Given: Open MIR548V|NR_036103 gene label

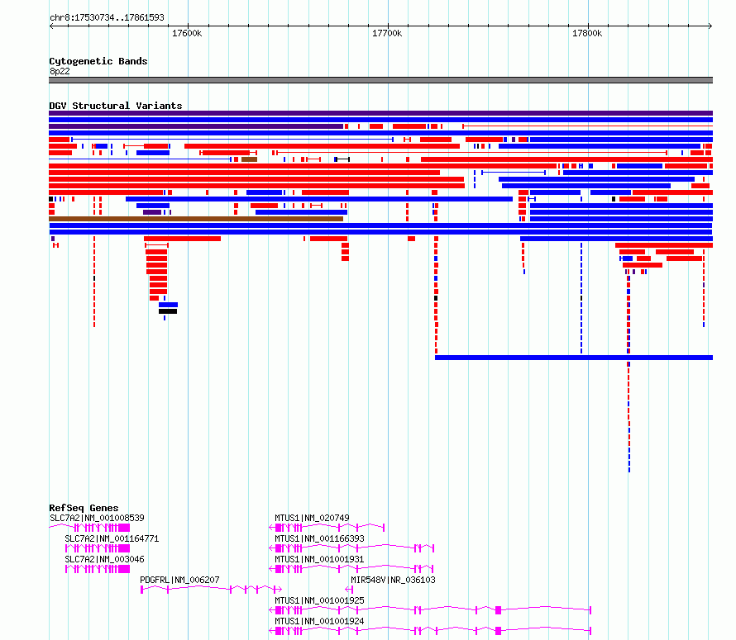Looking at the screenshot, I should [x=394, y=580].
